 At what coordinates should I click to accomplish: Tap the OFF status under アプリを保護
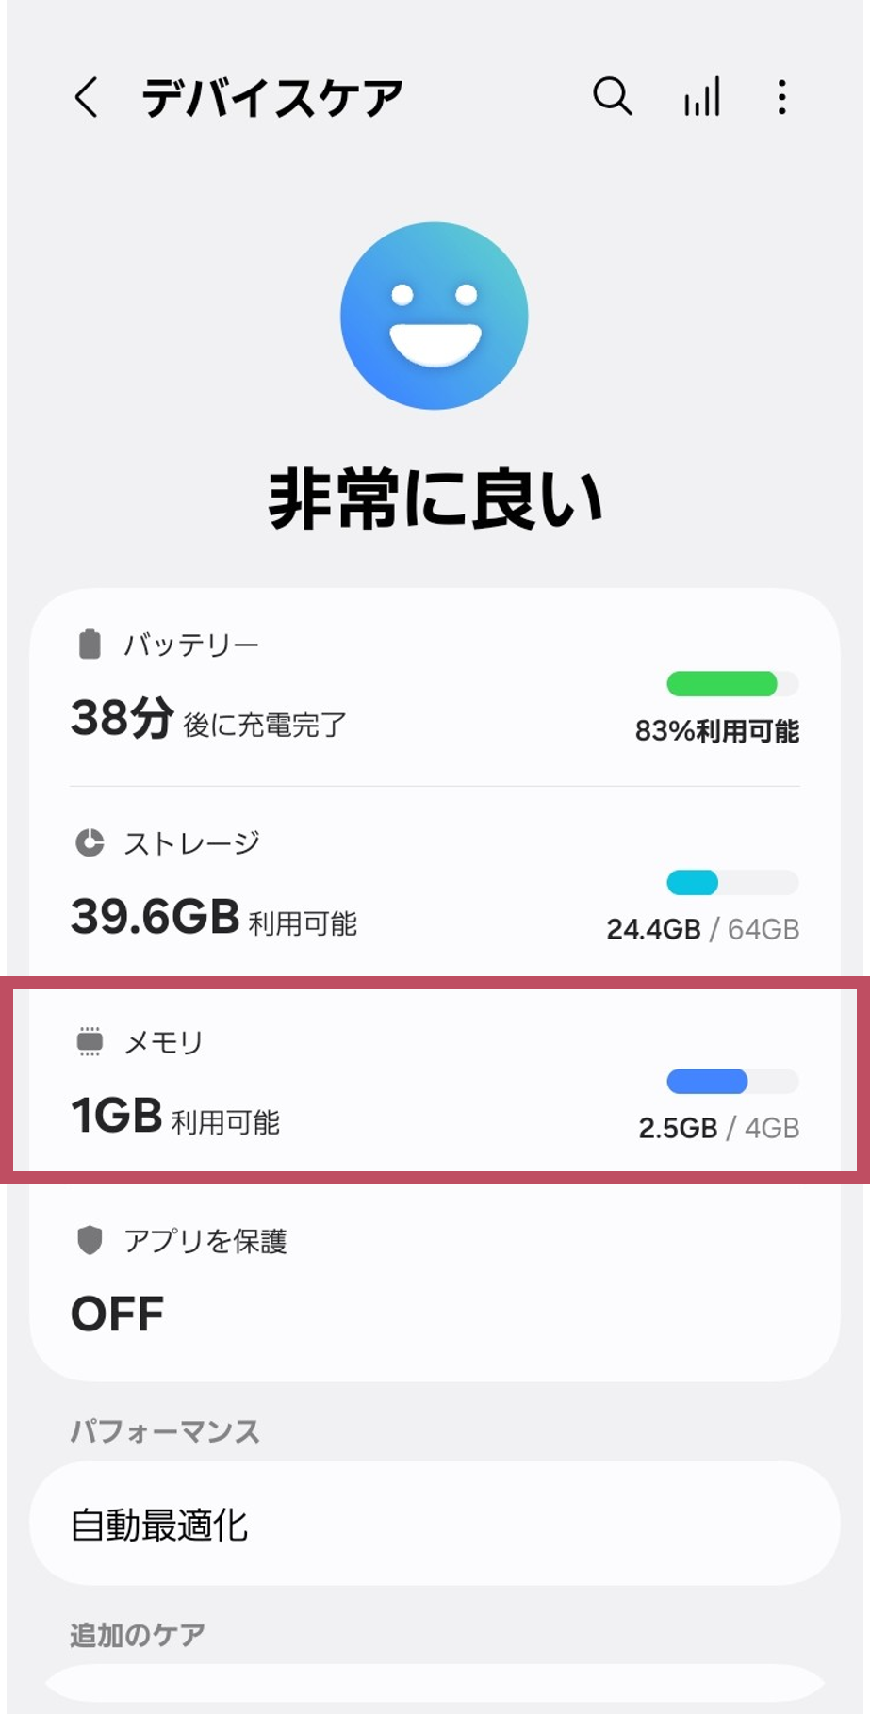point(118,1314)
